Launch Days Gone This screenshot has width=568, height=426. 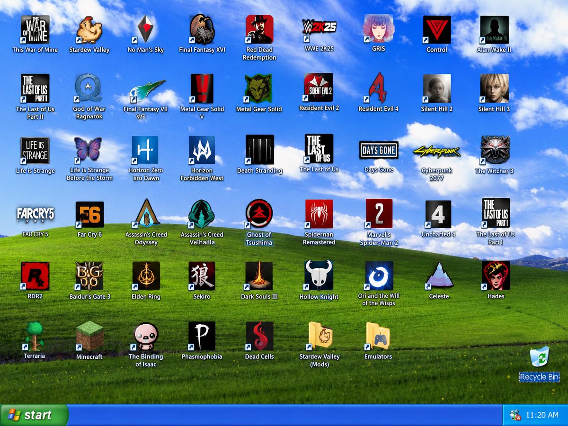point(378,151)
